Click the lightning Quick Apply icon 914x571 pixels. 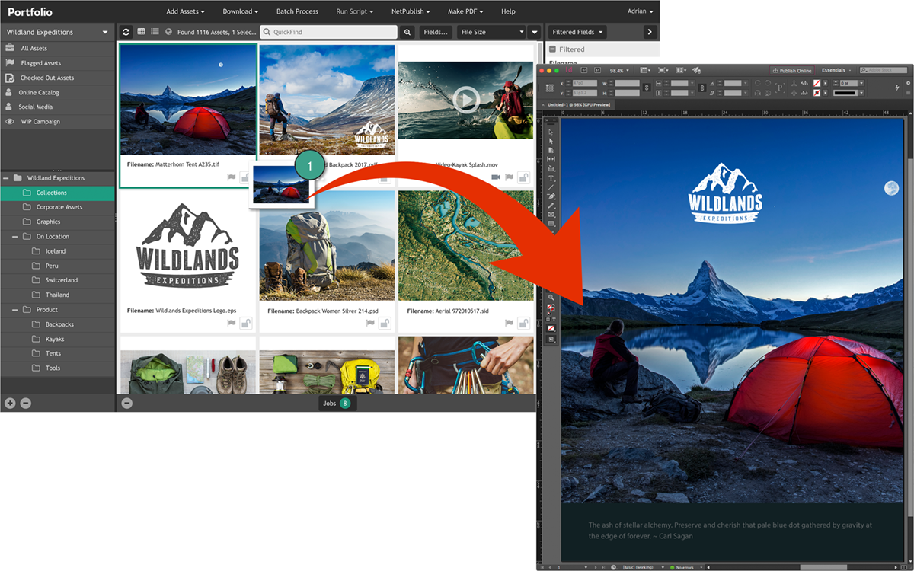pos(897,88)
